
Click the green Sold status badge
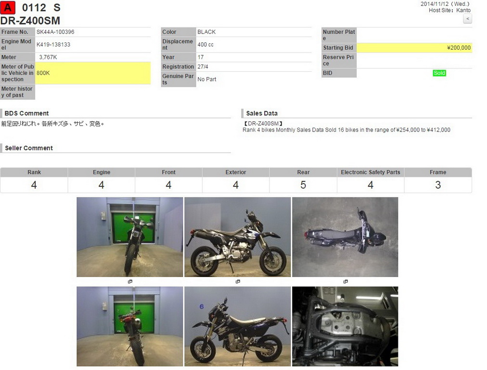439,73
